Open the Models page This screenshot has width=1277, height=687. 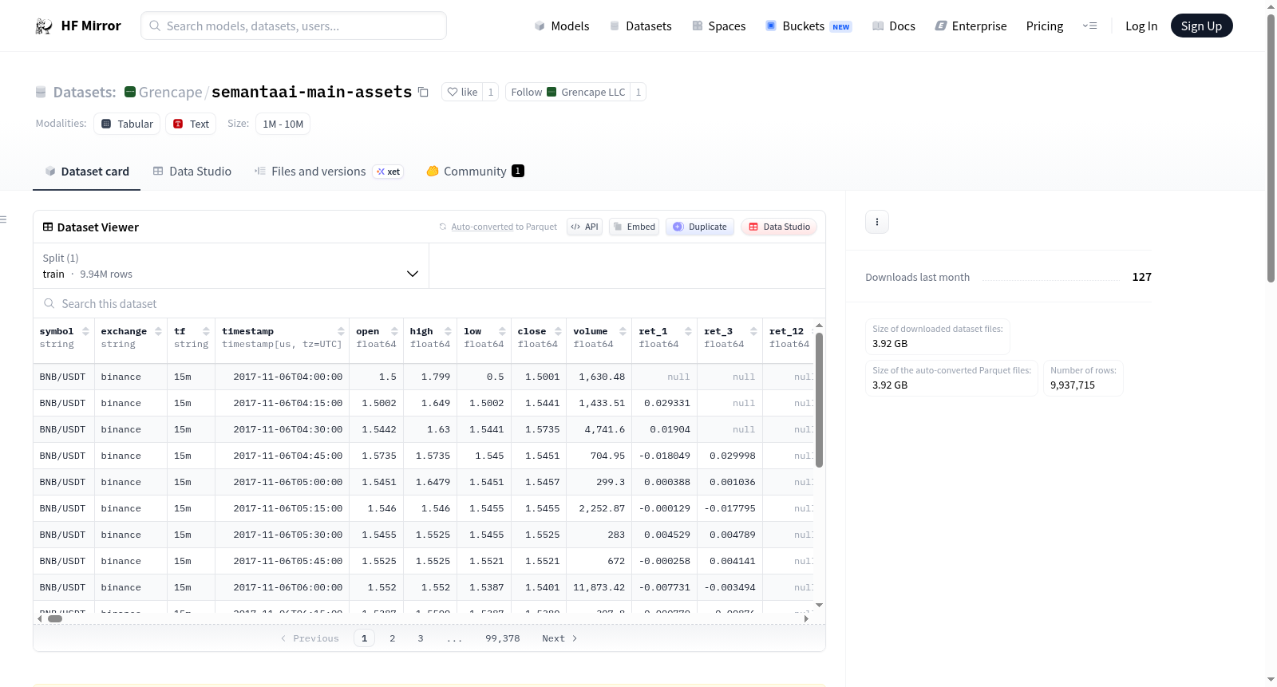click(x=562, y=26)
